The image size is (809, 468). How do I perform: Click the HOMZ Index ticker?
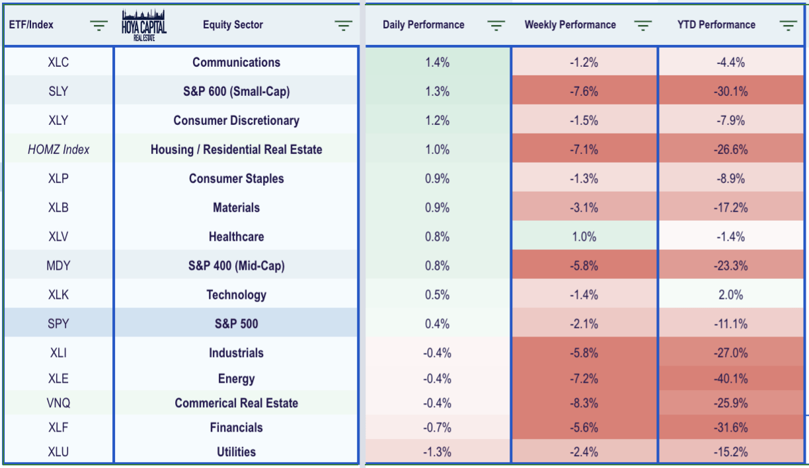pos(58,149)
